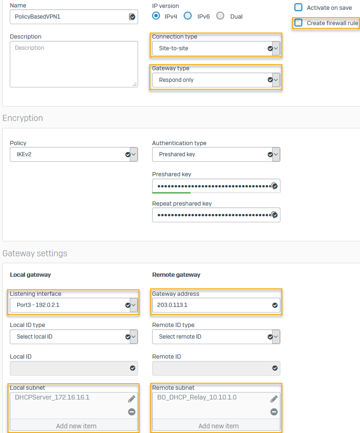
Task: Expand the Gateway type dropdown
Action: point(216,80)
